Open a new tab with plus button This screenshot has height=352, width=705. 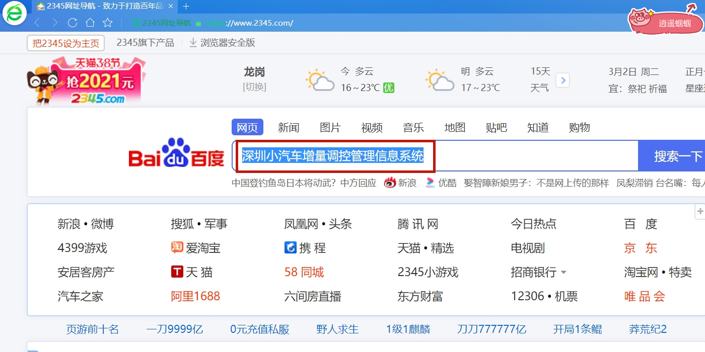[x=186, y=7]
